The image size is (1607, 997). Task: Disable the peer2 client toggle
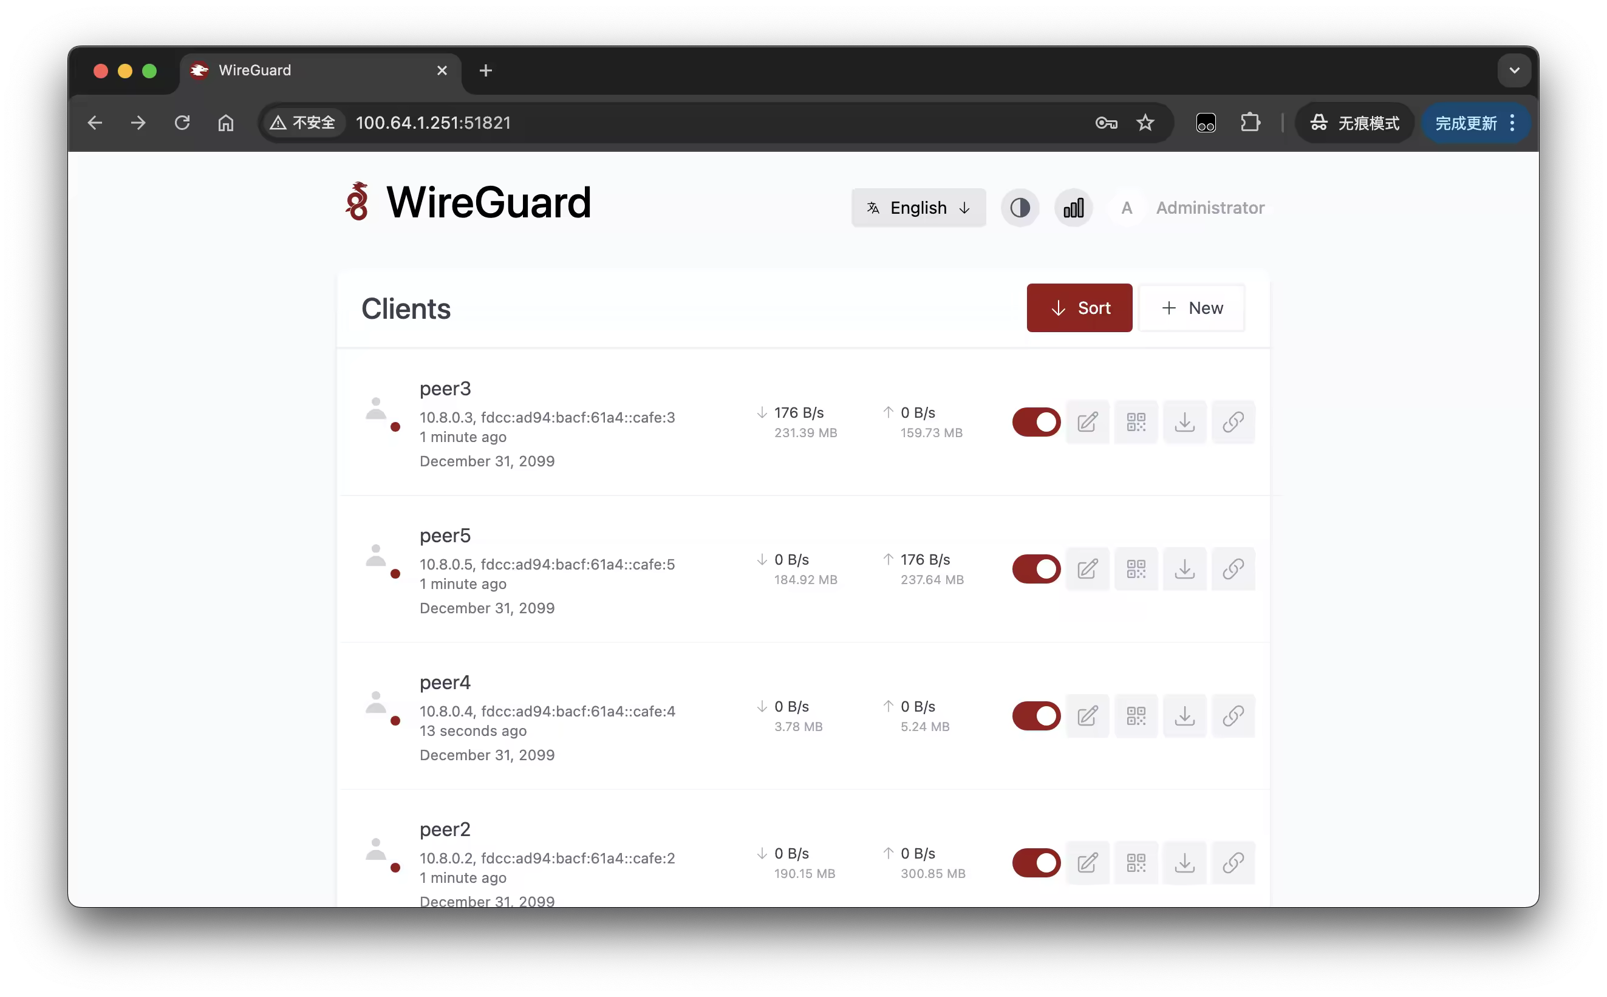pyautogui.click(x=1036, y=863)
